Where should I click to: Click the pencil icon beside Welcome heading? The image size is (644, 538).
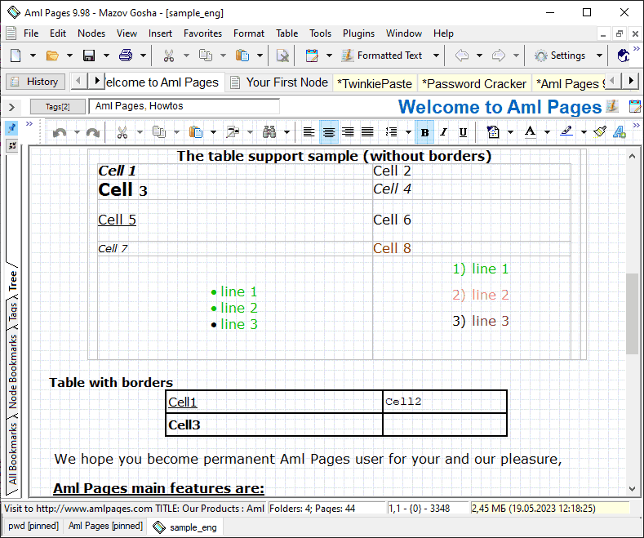click(612, 106)
